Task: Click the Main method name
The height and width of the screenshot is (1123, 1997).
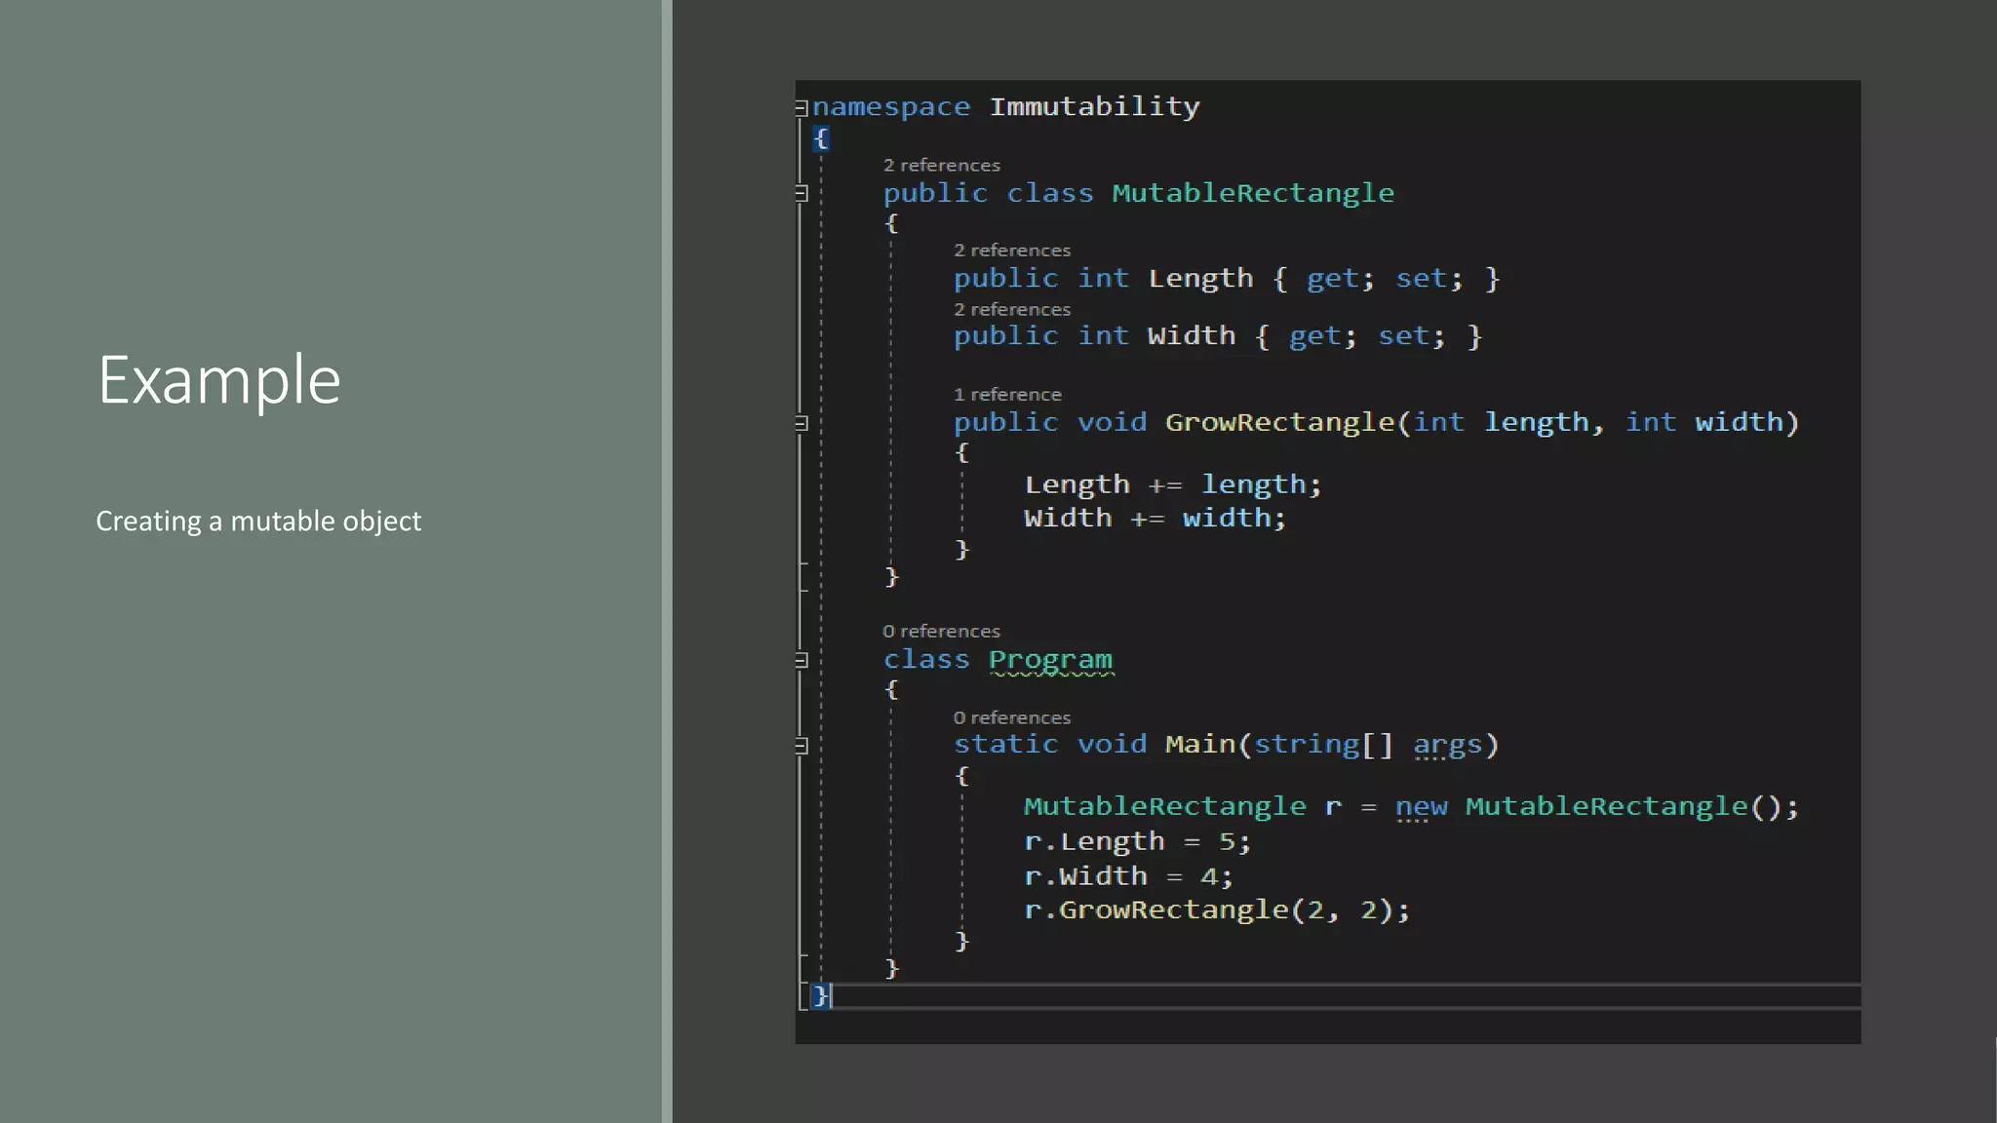Action: tap(1199, 745)
